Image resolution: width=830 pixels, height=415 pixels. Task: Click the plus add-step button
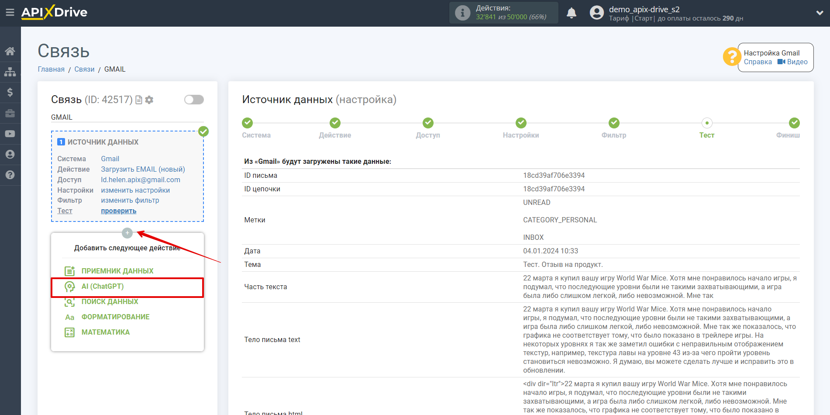127,233
